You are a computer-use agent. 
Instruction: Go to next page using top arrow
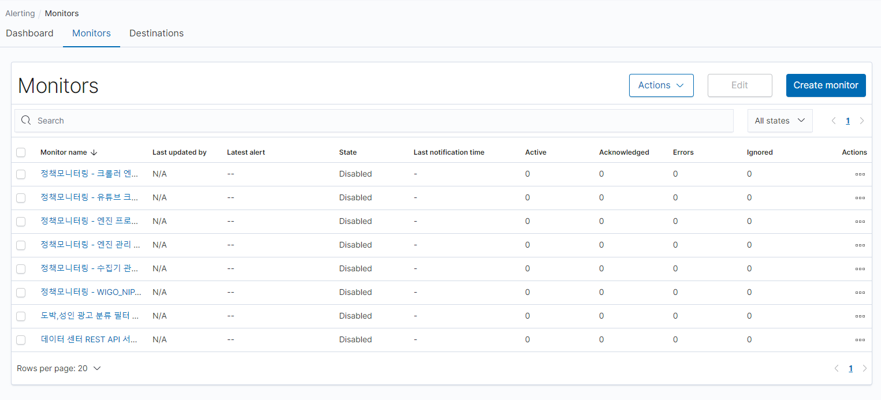pyautogui.click(x=862, y=121)
